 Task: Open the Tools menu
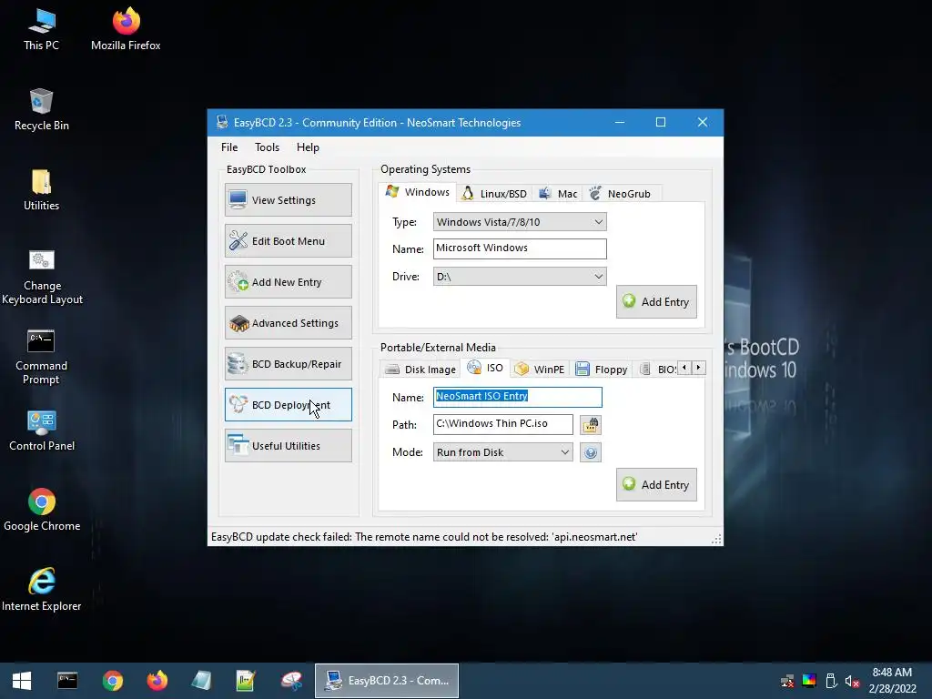[x=267, y=147]
